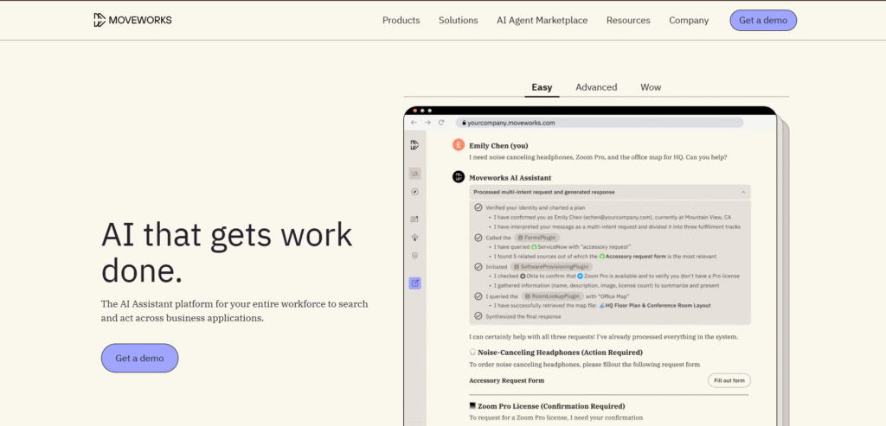Click the green ServiceNow icon before 'ServiceNow'
The width and height of the screenshot is (886, 426).
click(x=534, y=246)
